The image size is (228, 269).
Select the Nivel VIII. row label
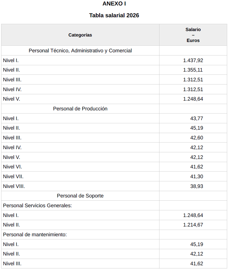[14, 186]
